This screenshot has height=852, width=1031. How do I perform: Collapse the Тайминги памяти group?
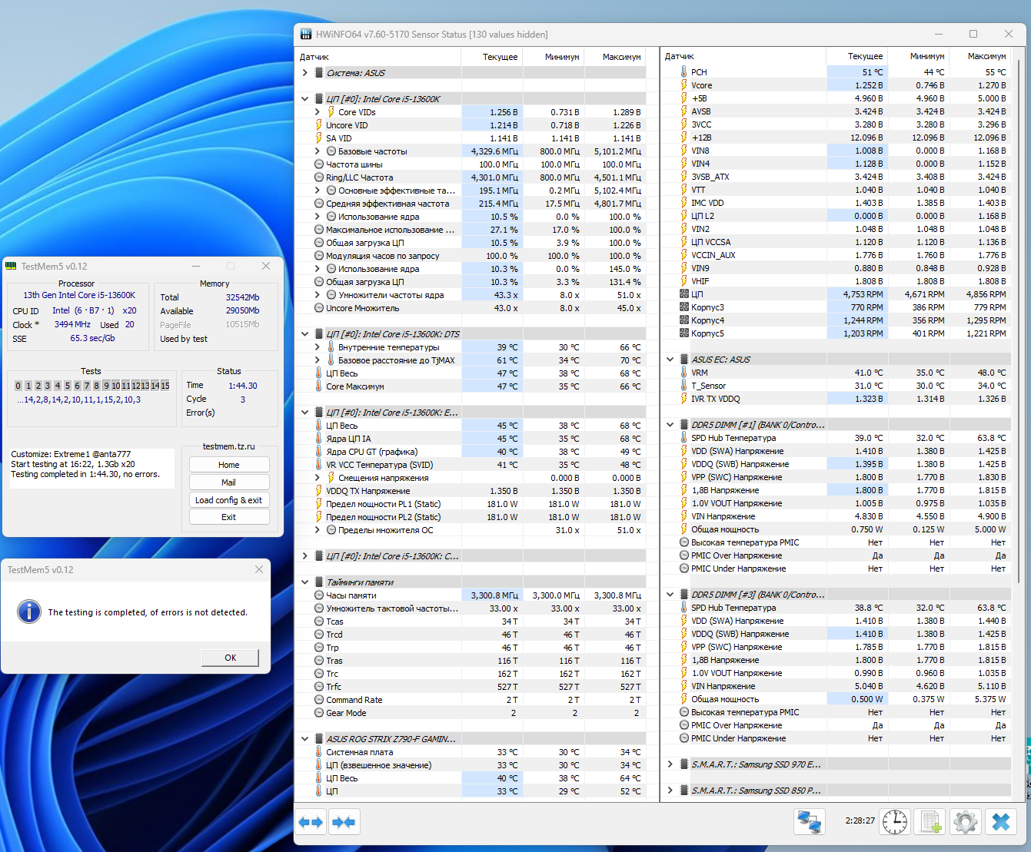tap(305, 582)
